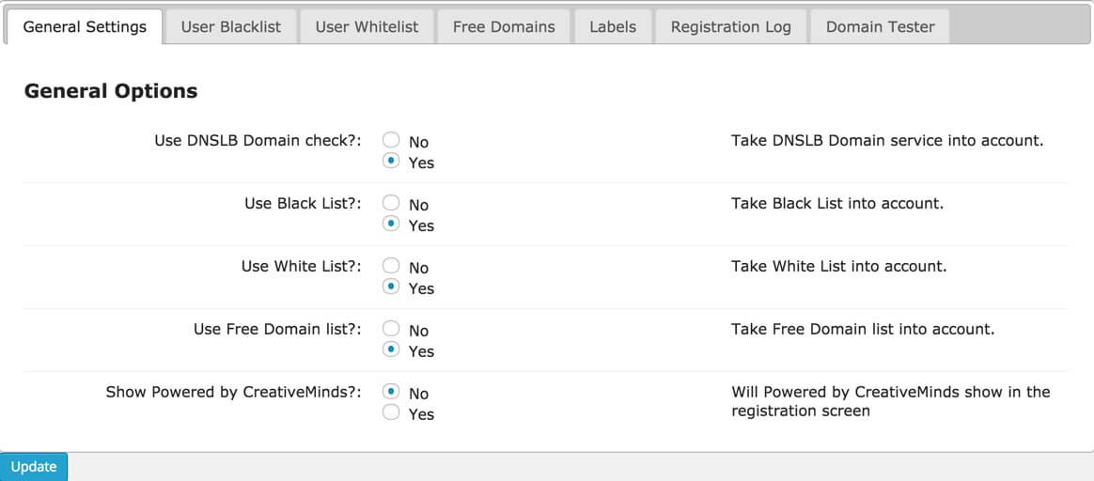
Task: Disable Use Free Domain list with No
Action: [391, 329]
